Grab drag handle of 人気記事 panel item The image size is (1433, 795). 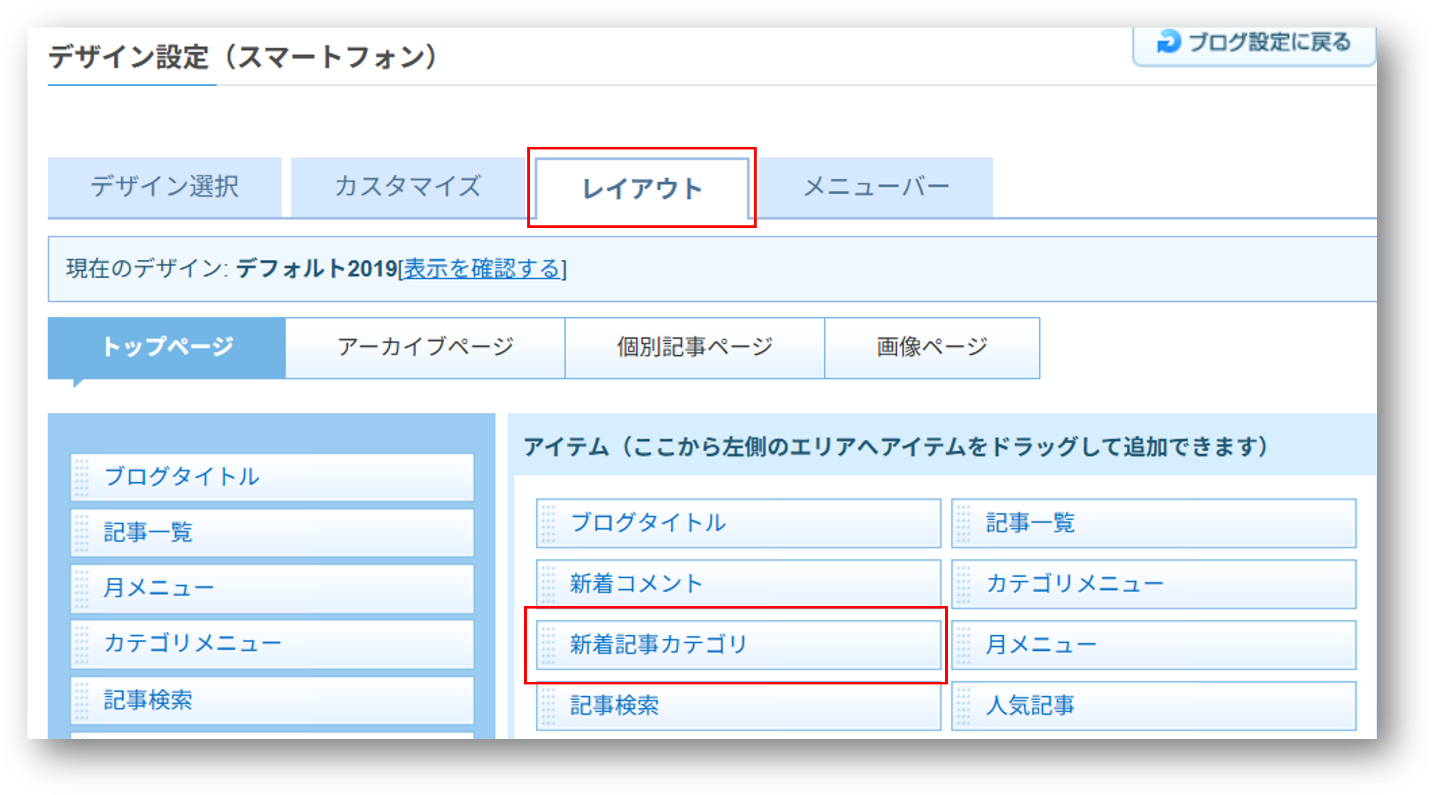coord(963,706)
